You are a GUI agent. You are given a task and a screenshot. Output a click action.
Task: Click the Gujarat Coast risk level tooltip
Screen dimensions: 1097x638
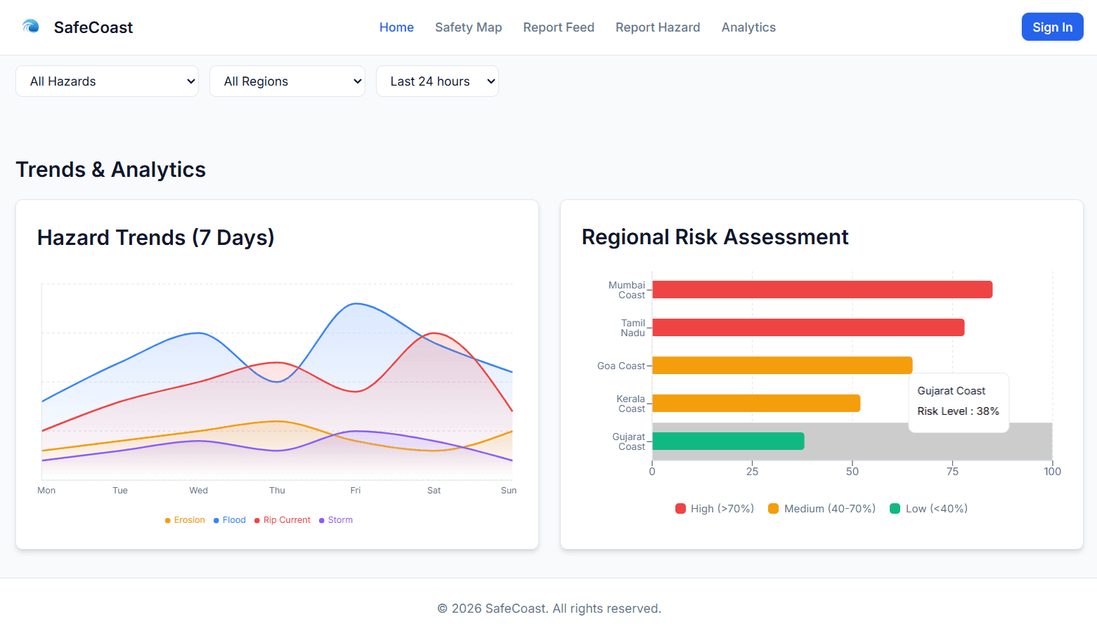point(959,402)
